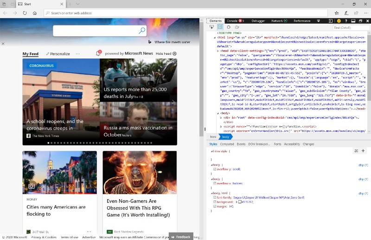Image resolution: width=371 pixels, height=240 pixels.
Task: Click the Bing search magnifier icon
Action: (142, 31)
